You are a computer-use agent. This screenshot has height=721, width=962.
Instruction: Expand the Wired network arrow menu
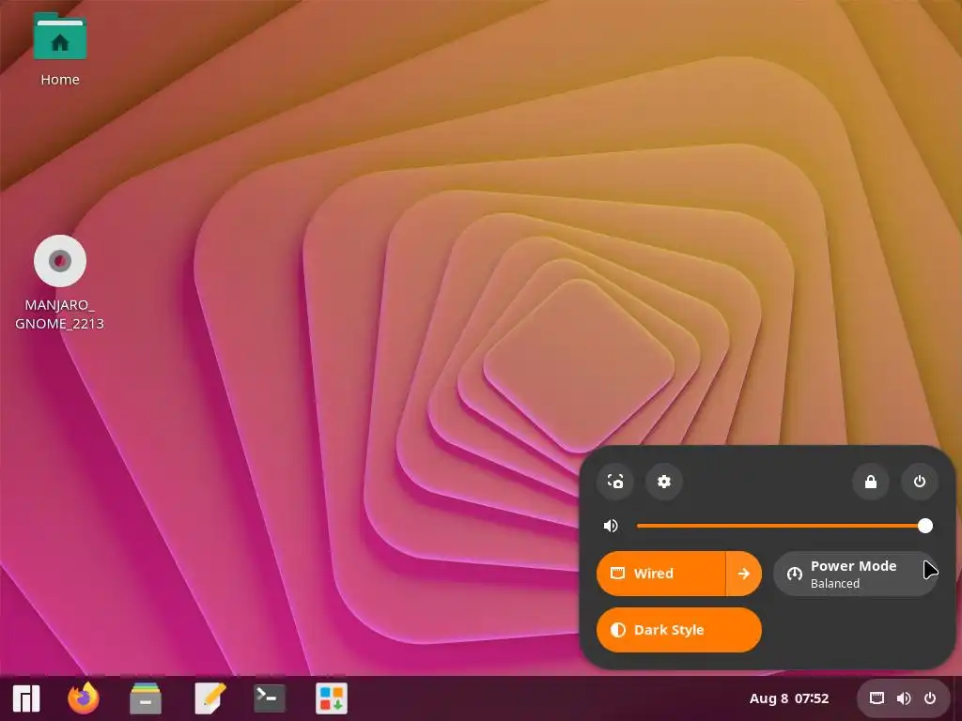click(x=744, y=574)
